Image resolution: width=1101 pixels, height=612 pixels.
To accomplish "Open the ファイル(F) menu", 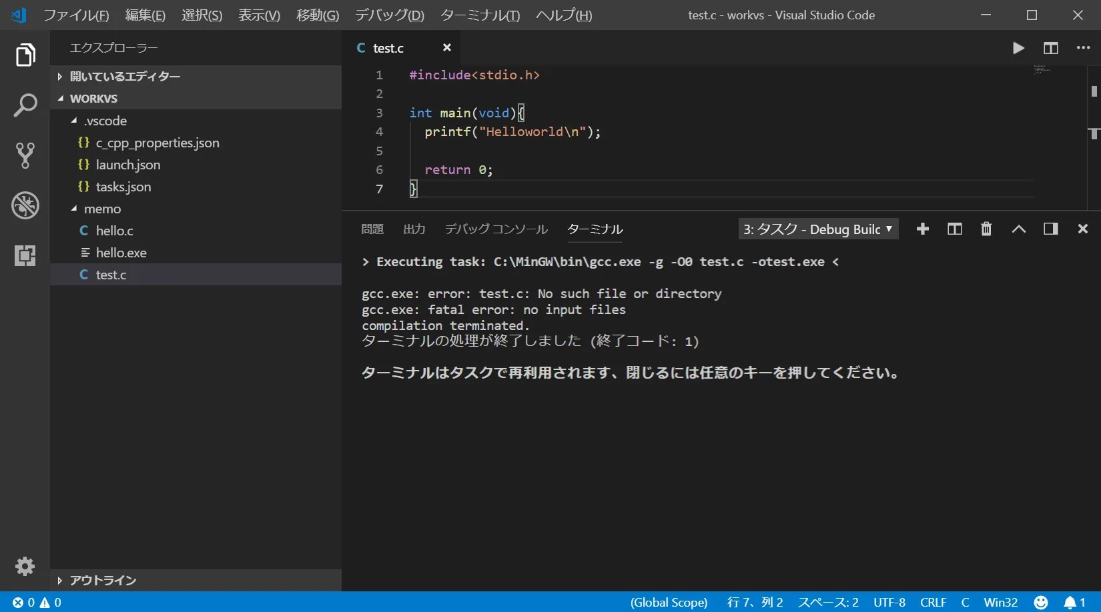I will click(x=76, y=15).
